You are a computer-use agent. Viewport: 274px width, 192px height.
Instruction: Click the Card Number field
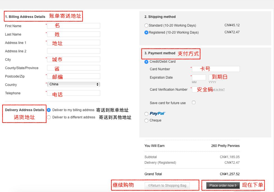click(216, 69)
